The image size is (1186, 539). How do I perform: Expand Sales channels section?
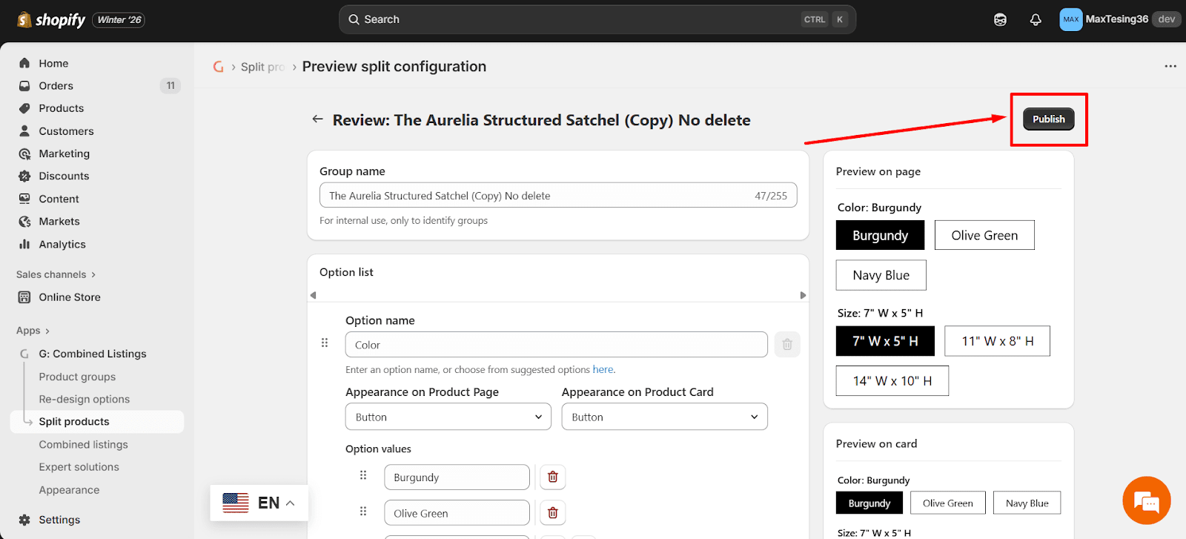point(56,274)
